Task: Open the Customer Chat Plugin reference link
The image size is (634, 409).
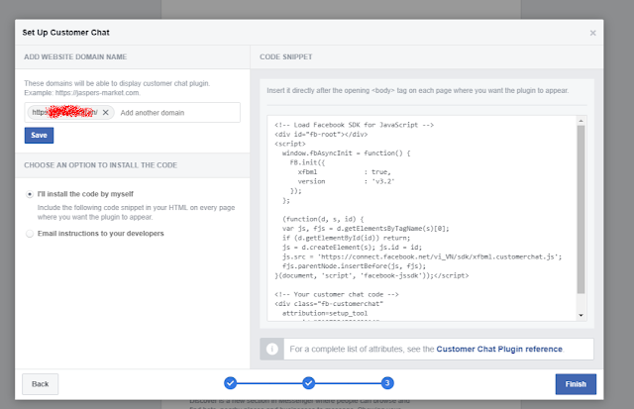Action: pyautogui.click(x=499, y=349)
